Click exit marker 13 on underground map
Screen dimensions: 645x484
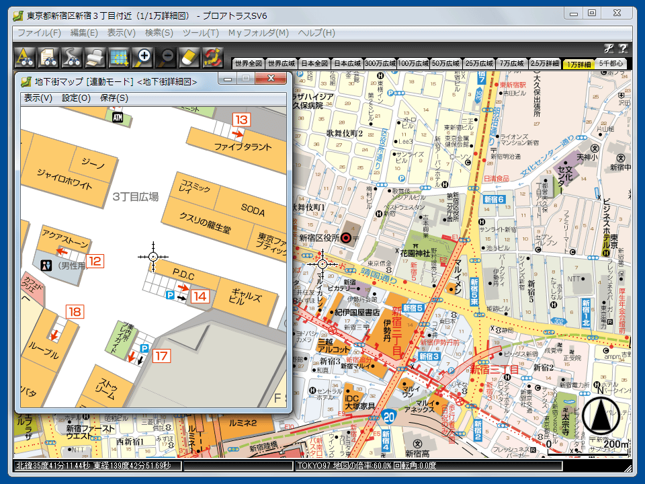[241, 120]
